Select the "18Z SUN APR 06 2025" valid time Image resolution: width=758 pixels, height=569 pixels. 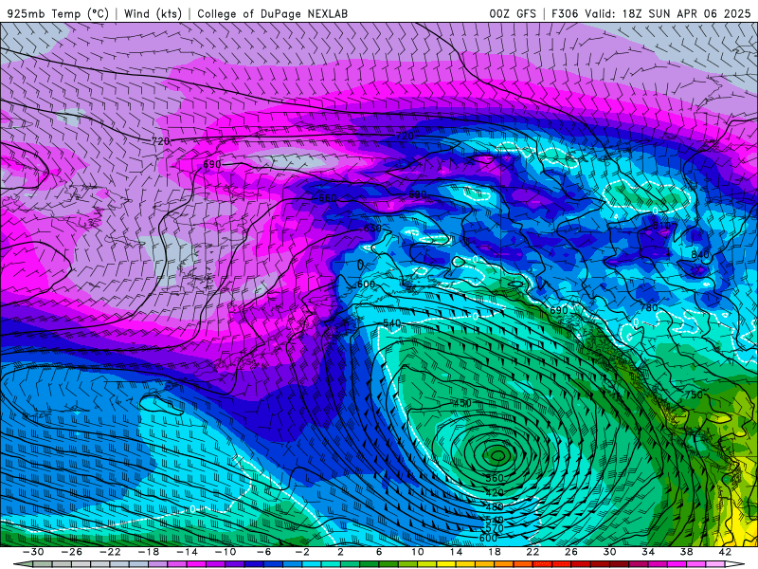(686, 13)
